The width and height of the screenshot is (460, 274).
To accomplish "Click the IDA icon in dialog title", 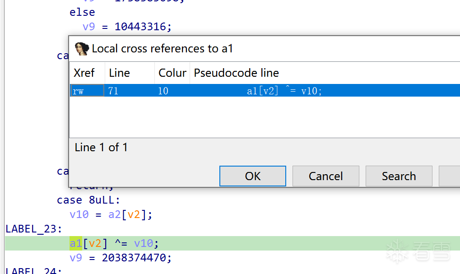I will click(81, 49).
